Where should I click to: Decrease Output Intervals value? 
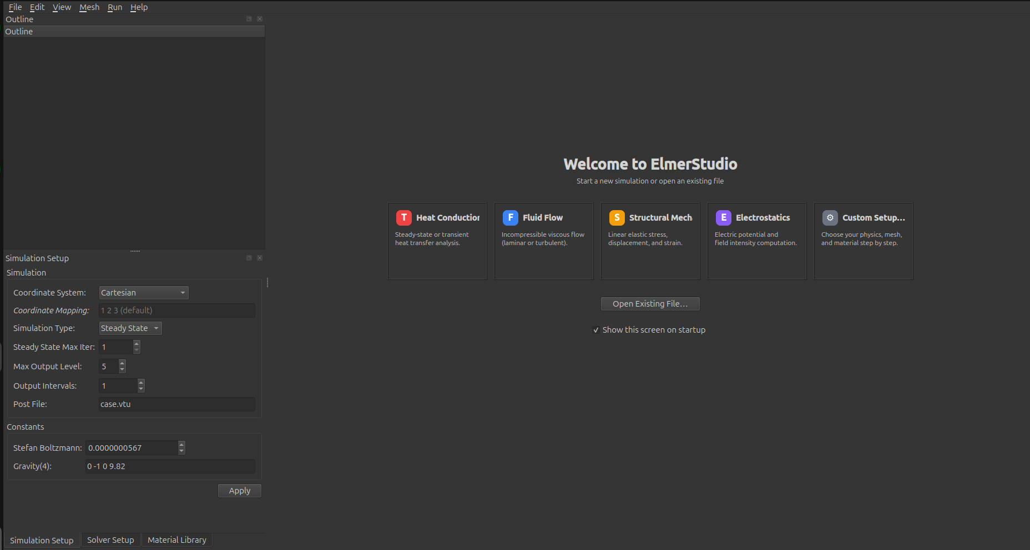point(141,389)
